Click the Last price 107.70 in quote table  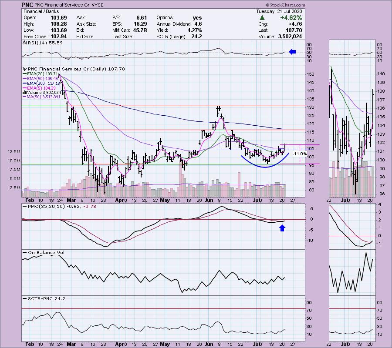[x=294, y=30]
